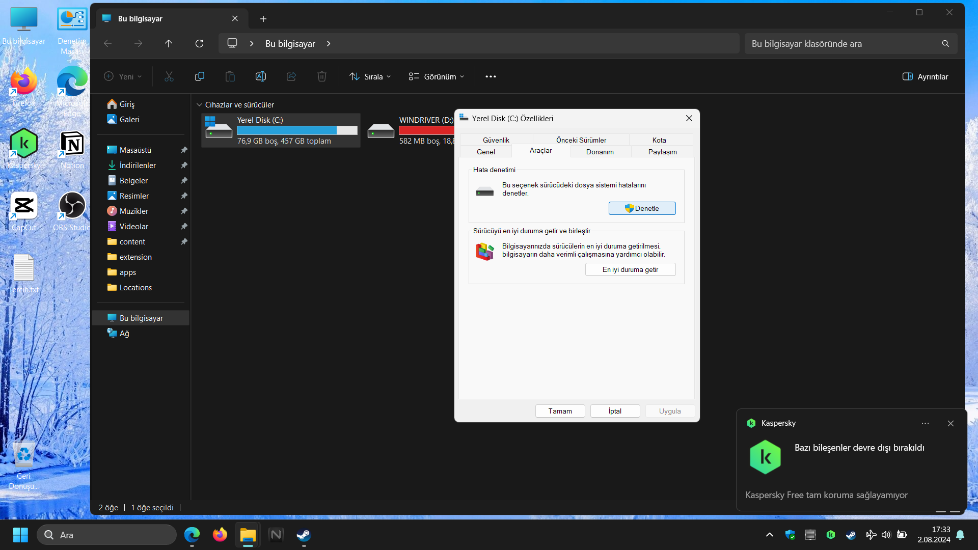Toggle the Ayrıntılar details pane
The width and height of the screenshot is (978, 550).
tap(925, 76)
